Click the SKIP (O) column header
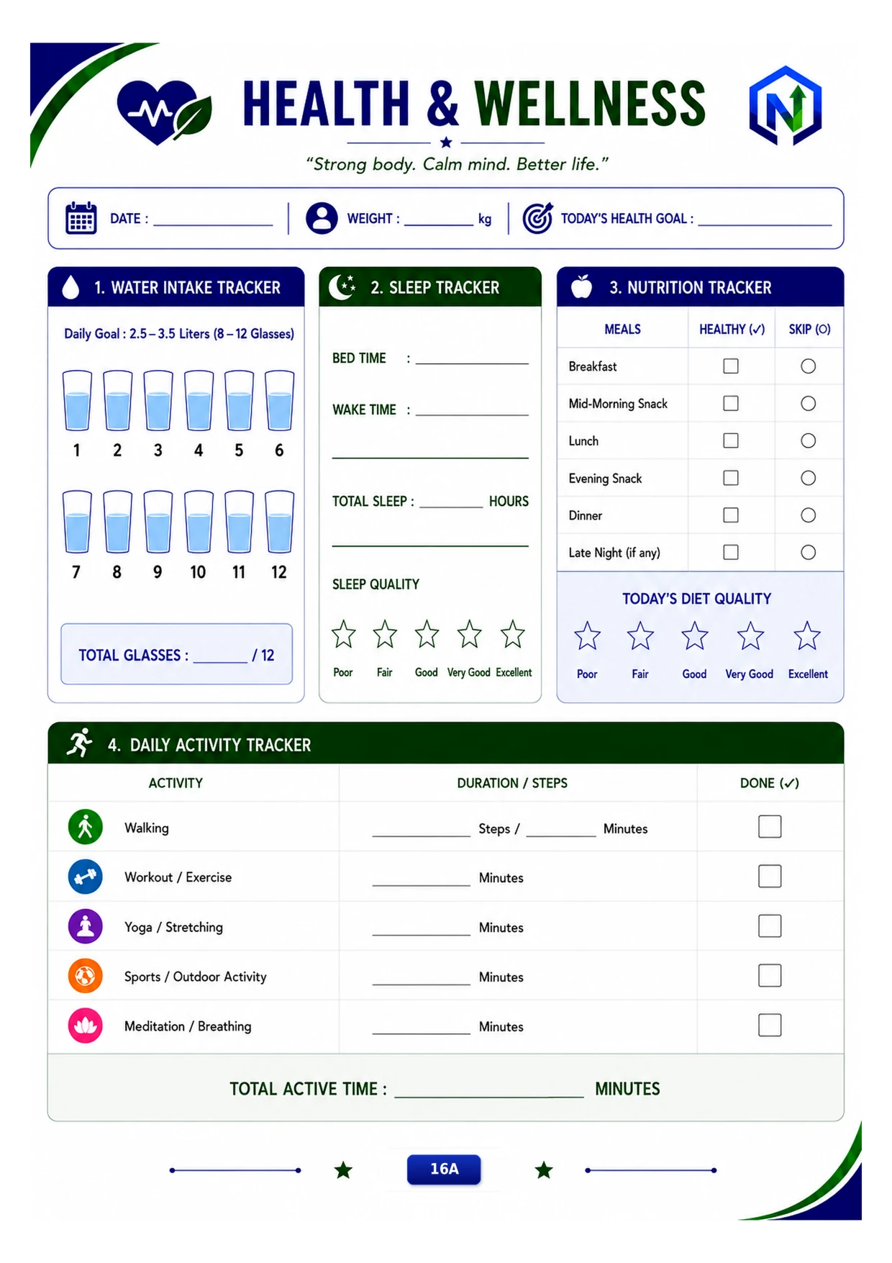The width and height of the screenshot is (892, 1263). 809,329
